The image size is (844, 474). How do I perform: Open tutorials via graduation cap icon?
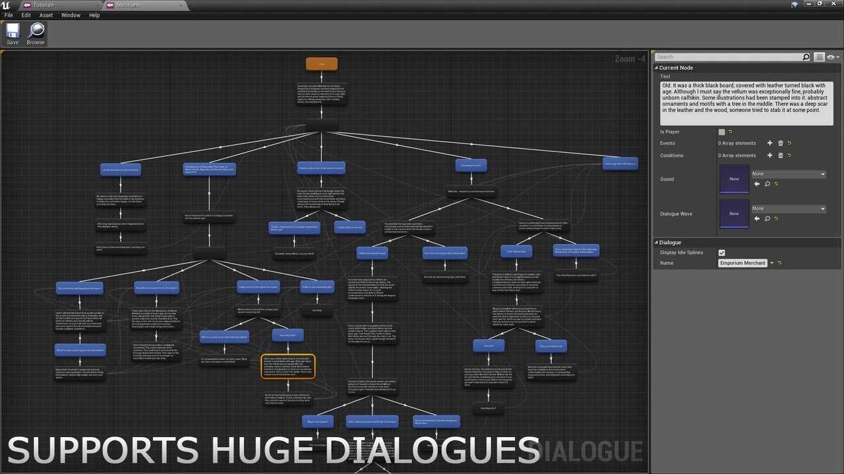(x=795, y=5)
